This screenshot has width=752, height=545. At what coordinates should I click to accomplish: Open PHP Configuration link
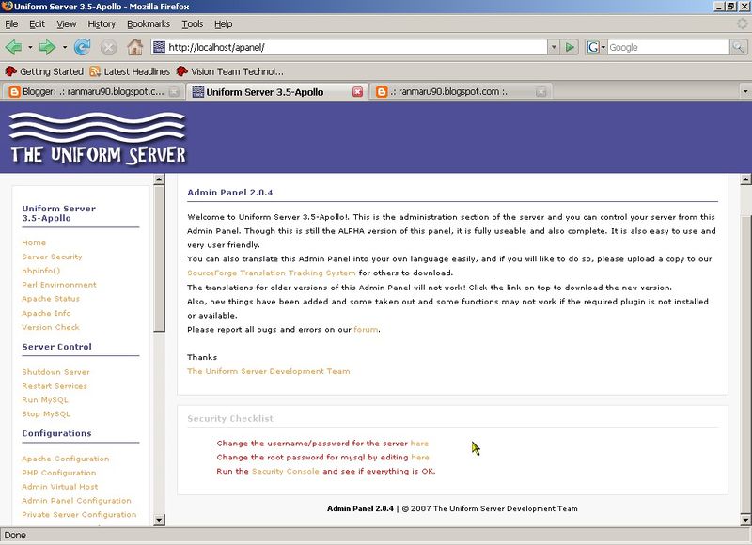click(59, 473)
